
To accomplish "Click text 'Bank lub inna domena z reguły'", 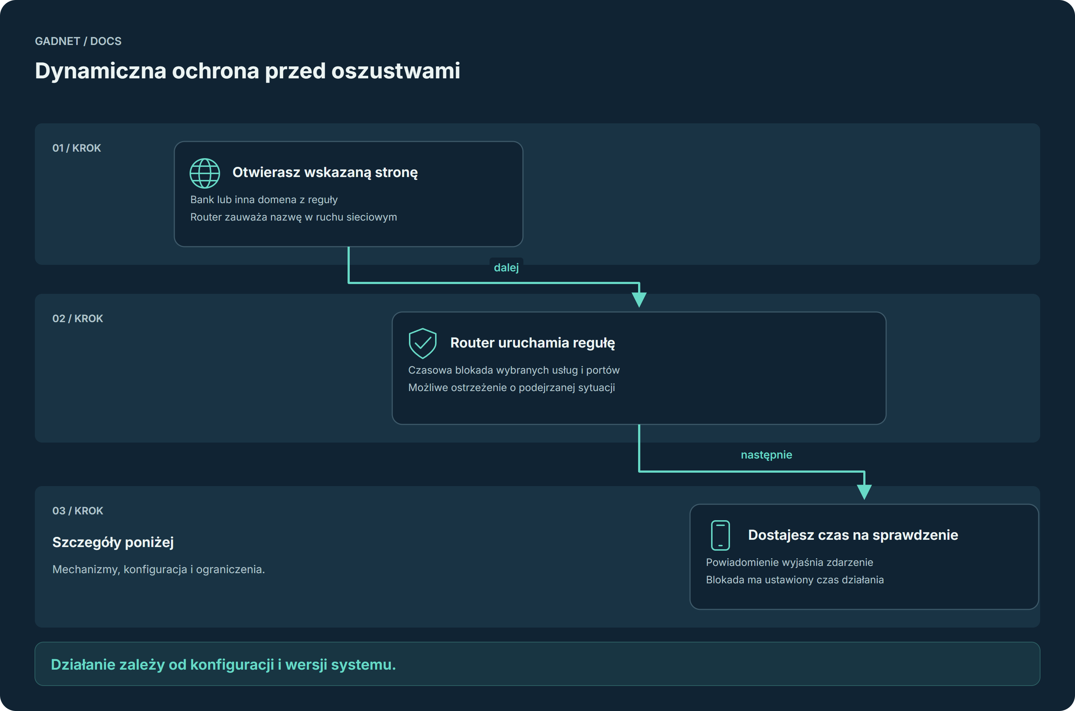I will click(264, 200).
